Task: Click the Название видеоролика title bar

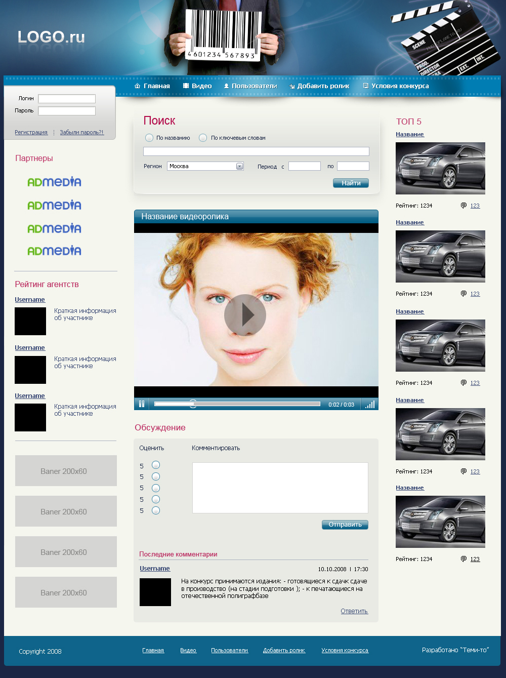Action: click(256, 217)
